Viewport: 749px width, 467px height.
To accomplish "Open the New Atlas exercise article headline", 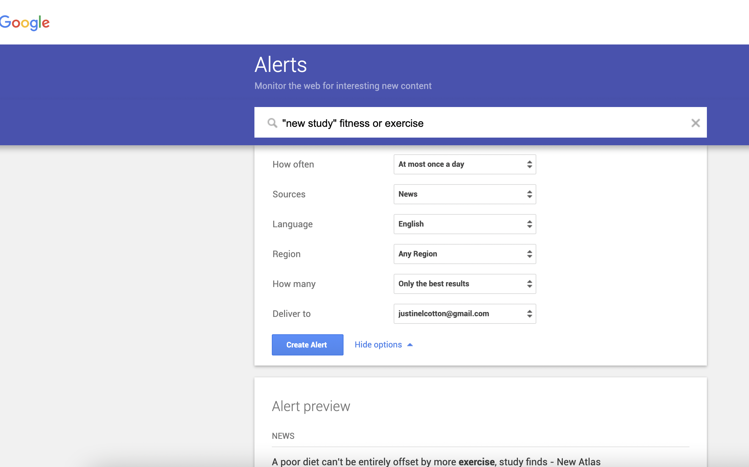I will coord(436,461).
